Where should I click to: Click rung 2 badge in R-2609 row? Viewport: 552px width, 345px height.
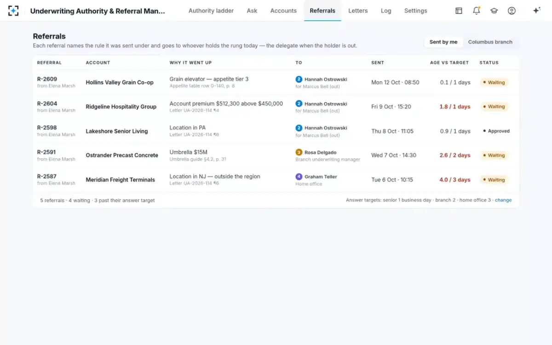(x=299, y=79)
